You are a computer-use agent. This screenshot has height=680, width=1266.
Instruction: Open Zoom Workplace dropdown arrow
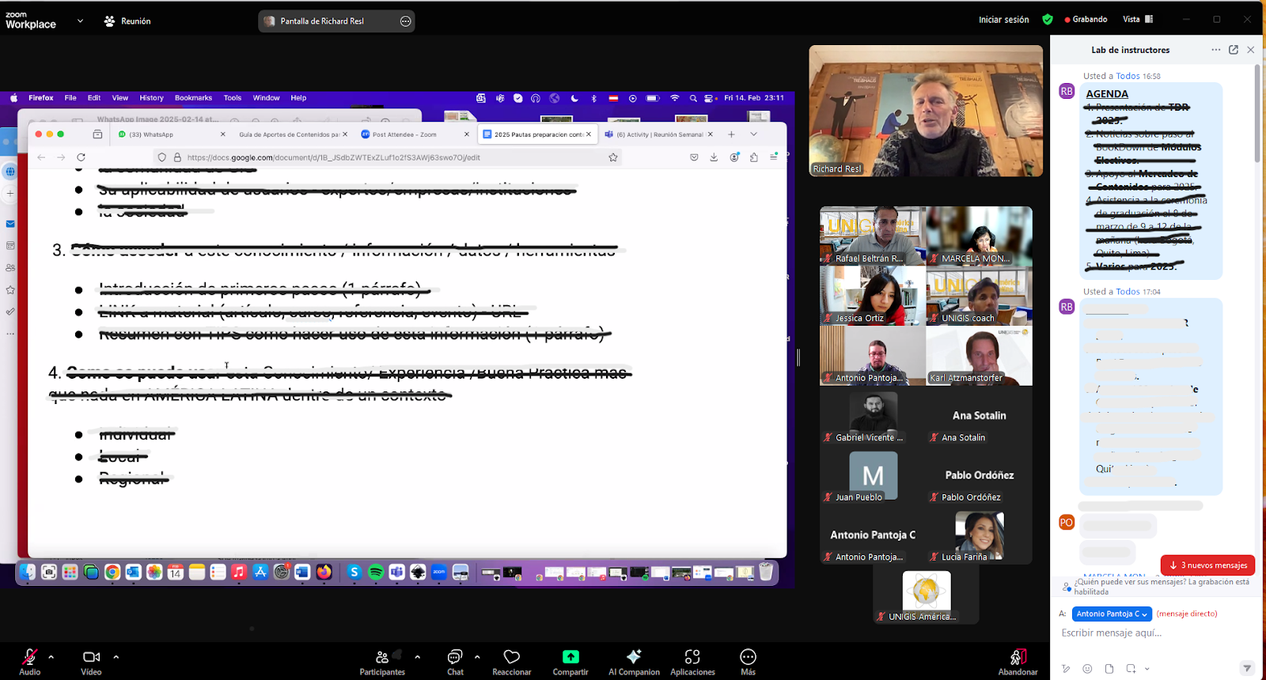tap(80, 21)
